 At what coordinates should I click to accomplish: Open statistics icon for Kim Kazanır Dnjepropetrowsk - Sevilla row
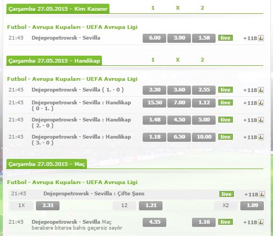coord(261,38)
